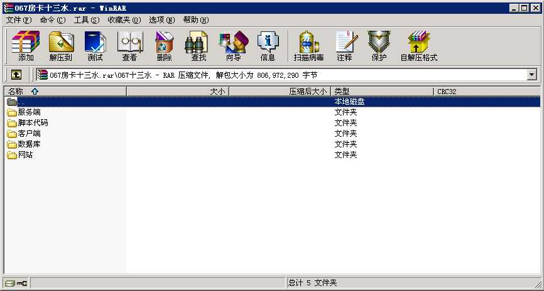Image resolution: width=544 pixels, height=291 pixels.
Task: Sort by 大小 column header
Action: click(178, 92)
